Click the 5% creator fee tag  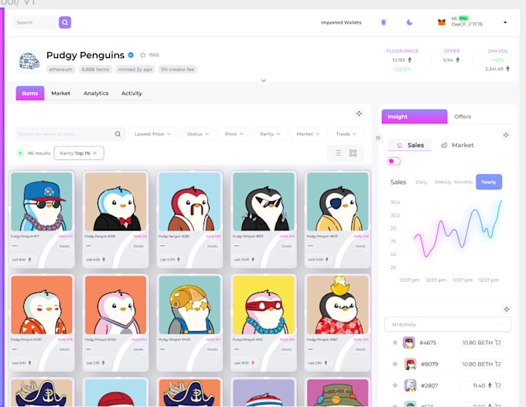[177, 70]
